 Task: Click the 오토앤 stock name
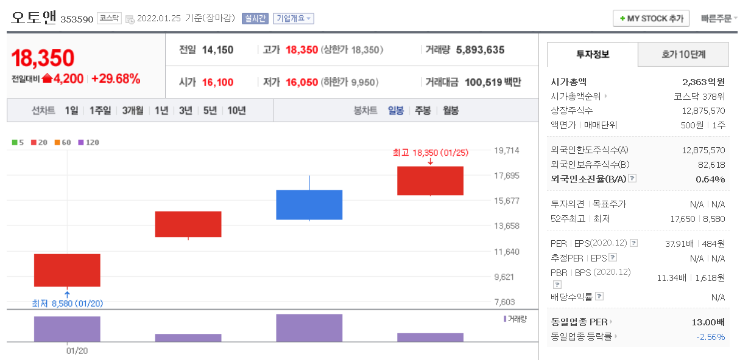coord(34,18)
